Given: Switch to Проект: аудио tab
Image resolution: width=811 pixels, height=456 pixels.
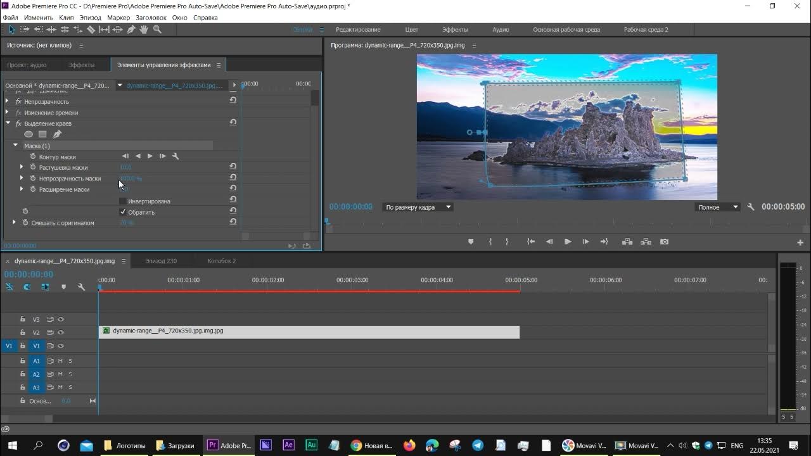Looking at the screenshot, I should pos(27,65).
